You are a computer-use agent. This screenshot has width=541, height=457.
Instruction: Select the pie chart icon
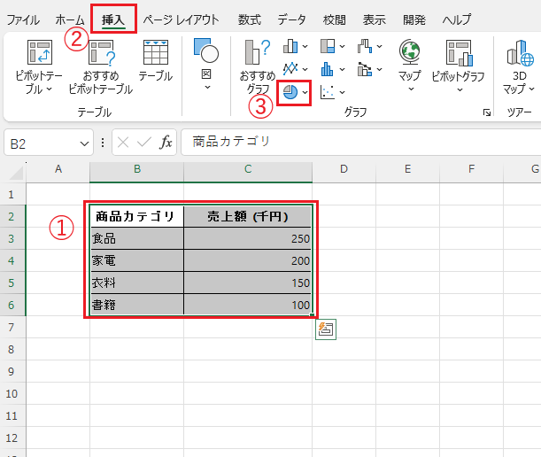(290, 92)
